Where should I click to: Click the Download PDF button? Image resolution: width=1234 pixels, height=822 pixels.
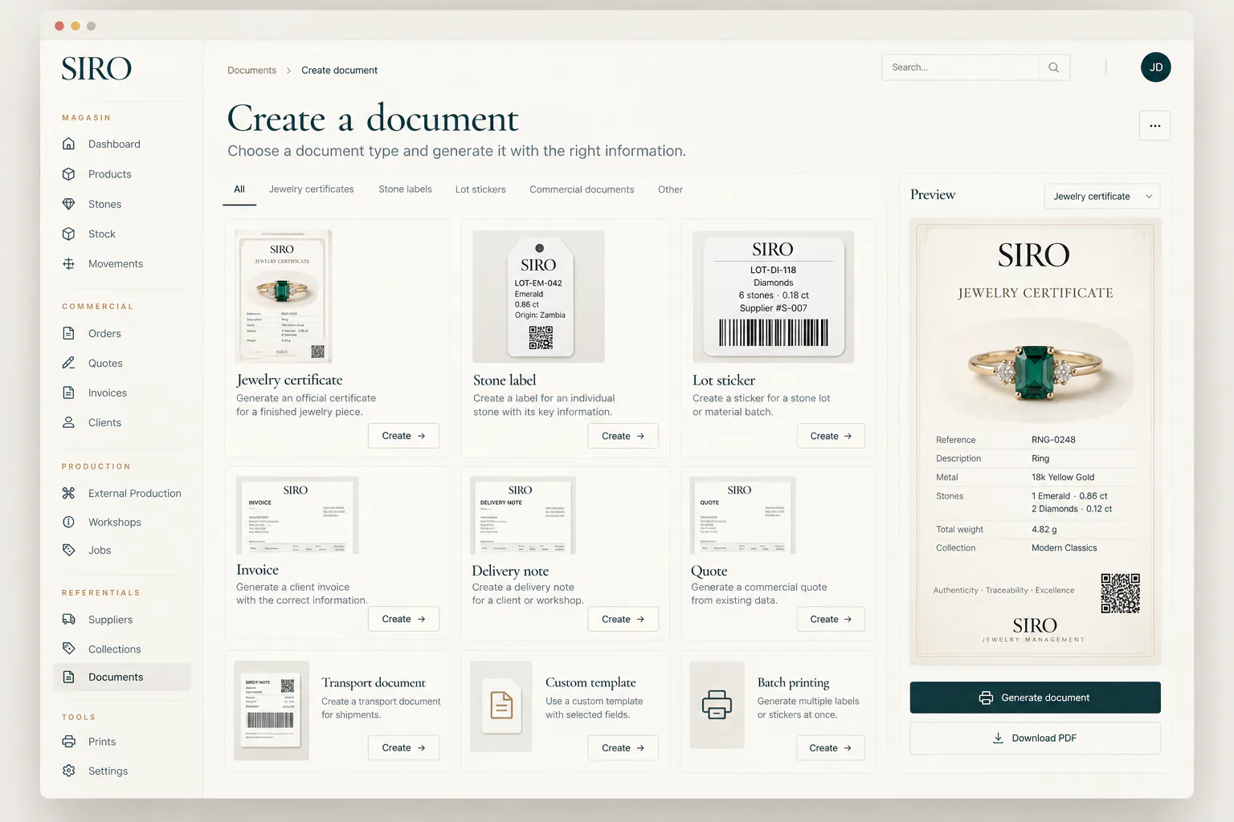[x=1036, y=738]
